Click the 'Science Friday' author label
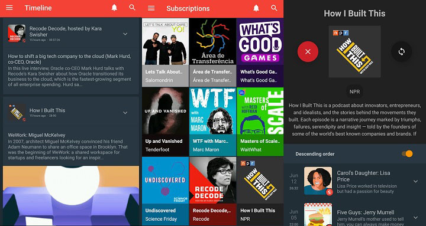 click(x=161, y=219)
